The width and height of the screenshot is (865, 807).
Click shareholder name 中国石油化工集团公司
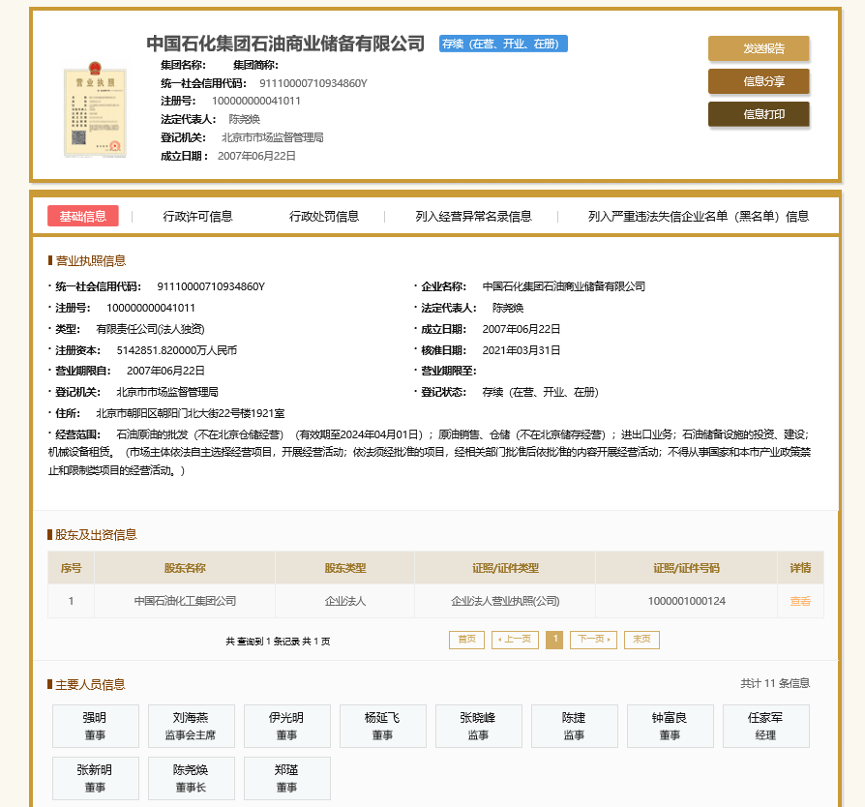pos(185,601)
